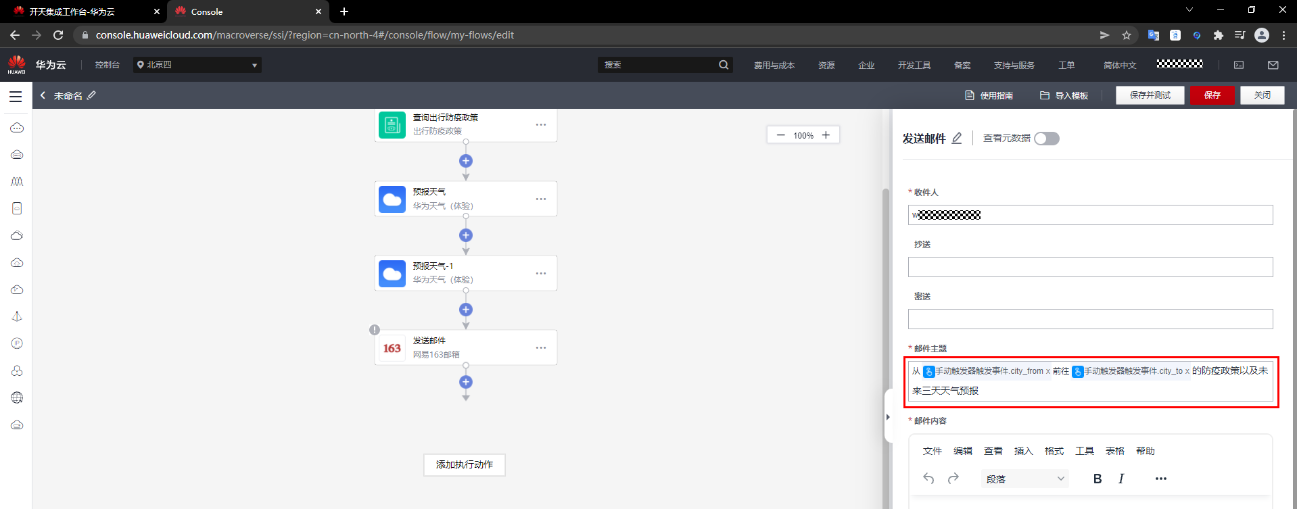The width and height of the screenshot is (1297, 509).
Task: Click the 关闭 button
Action: [x=1263, y=95]
